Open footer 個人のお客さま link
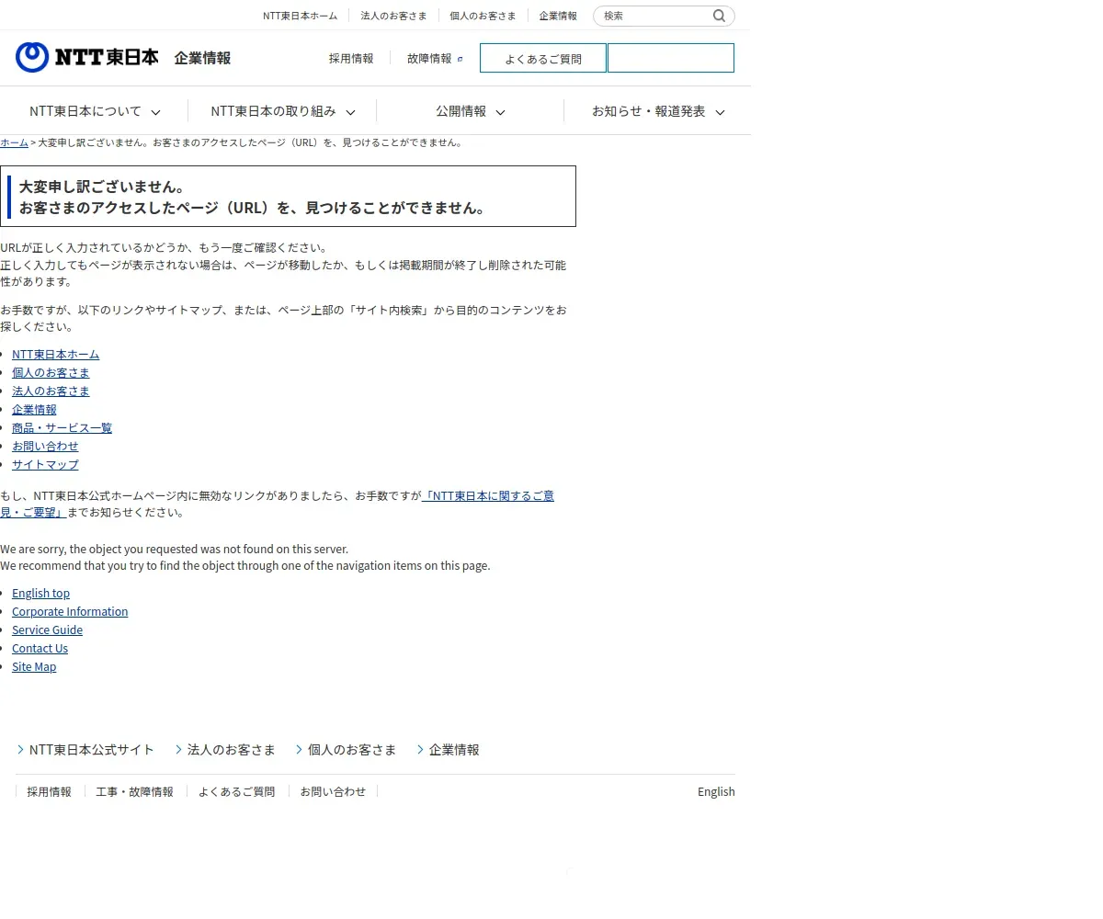1103x919 pixels. 346,750
